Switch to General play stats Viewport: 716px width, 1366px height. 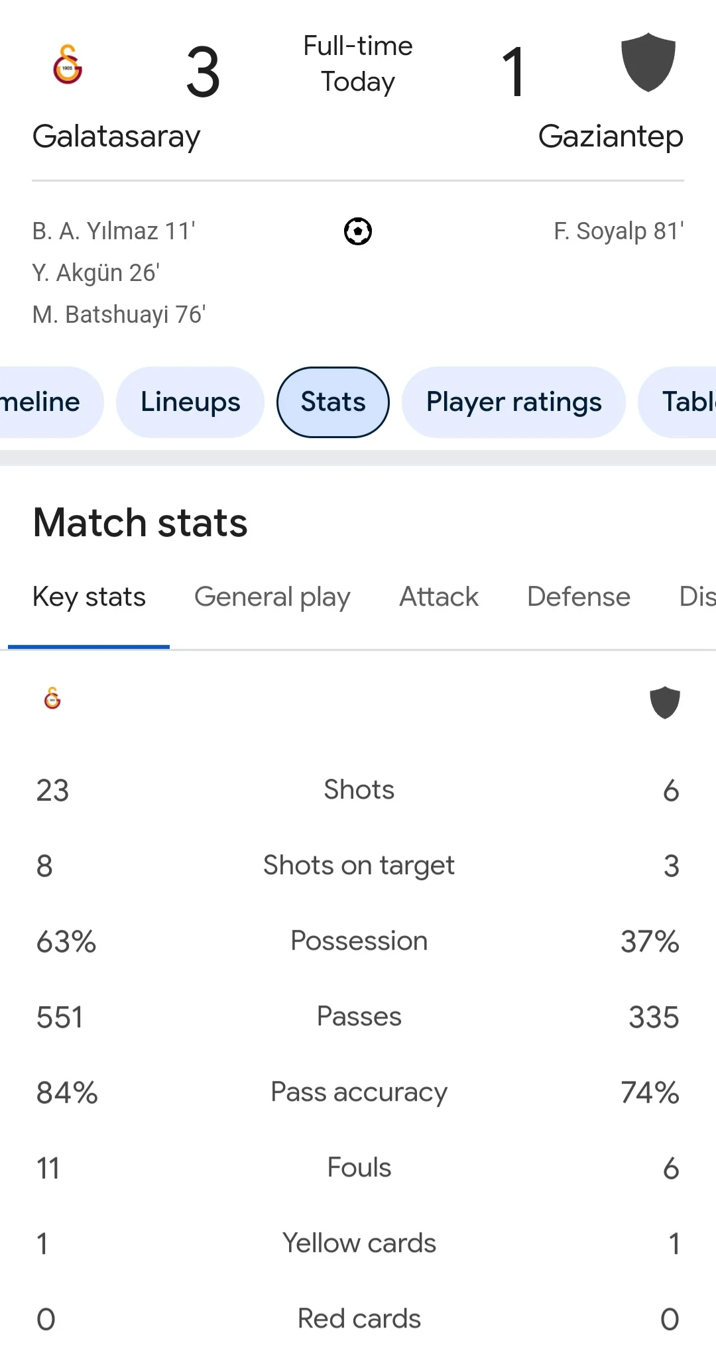pyautogui.click(x=272, y=597)
